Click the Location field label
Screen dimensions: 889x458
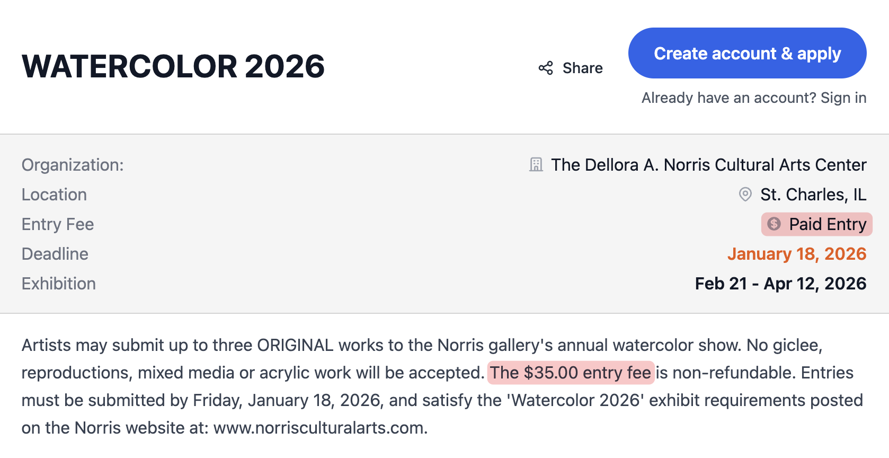pyautogui.click(x=54, y=195)
